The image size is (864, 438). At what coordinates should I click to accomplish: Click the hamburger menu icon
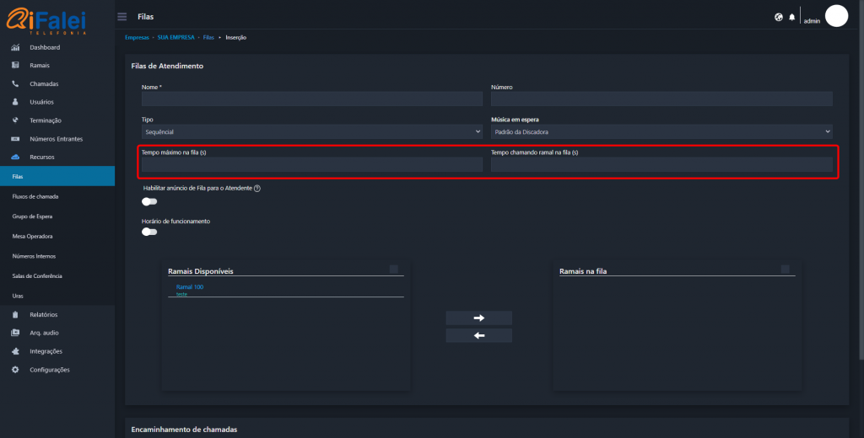tap(122, 17)
